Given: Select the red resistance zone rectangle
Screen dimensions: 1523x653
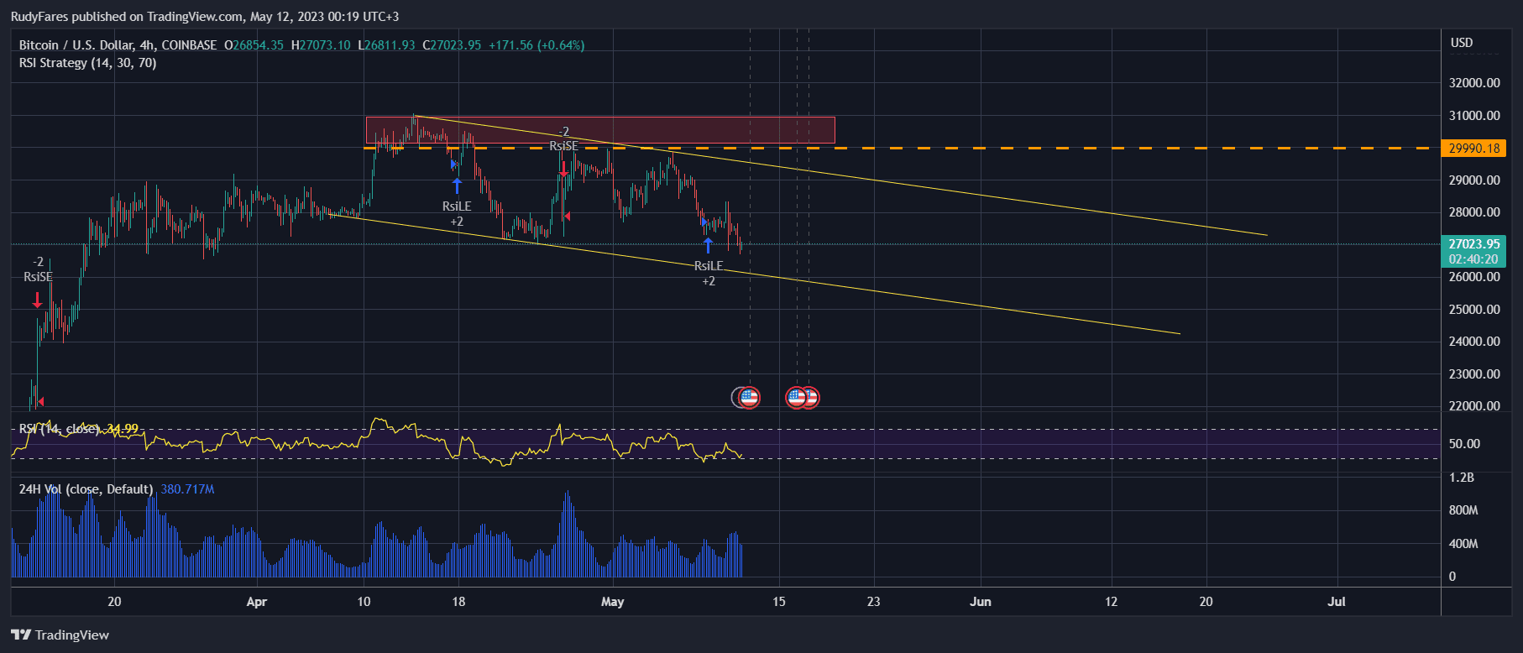Looking at the screenshot, I should click(x=600, y=130).
